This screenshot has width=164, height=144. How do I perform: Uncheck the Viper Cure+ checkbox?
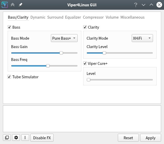click(x=85, y=64)
